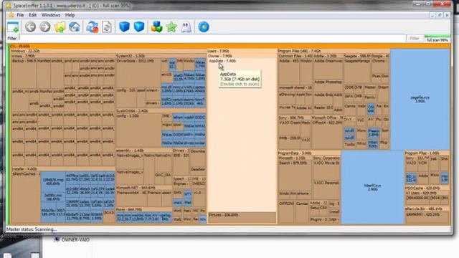
Task: Select the hiberfil.sys block
Action: coord(372,187)
